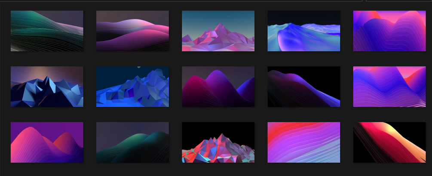Image resolution: width=432 pixels, height=176 pixels.
Task: Pick the pink hills on purple background
Action: click(x=47, y=142)
